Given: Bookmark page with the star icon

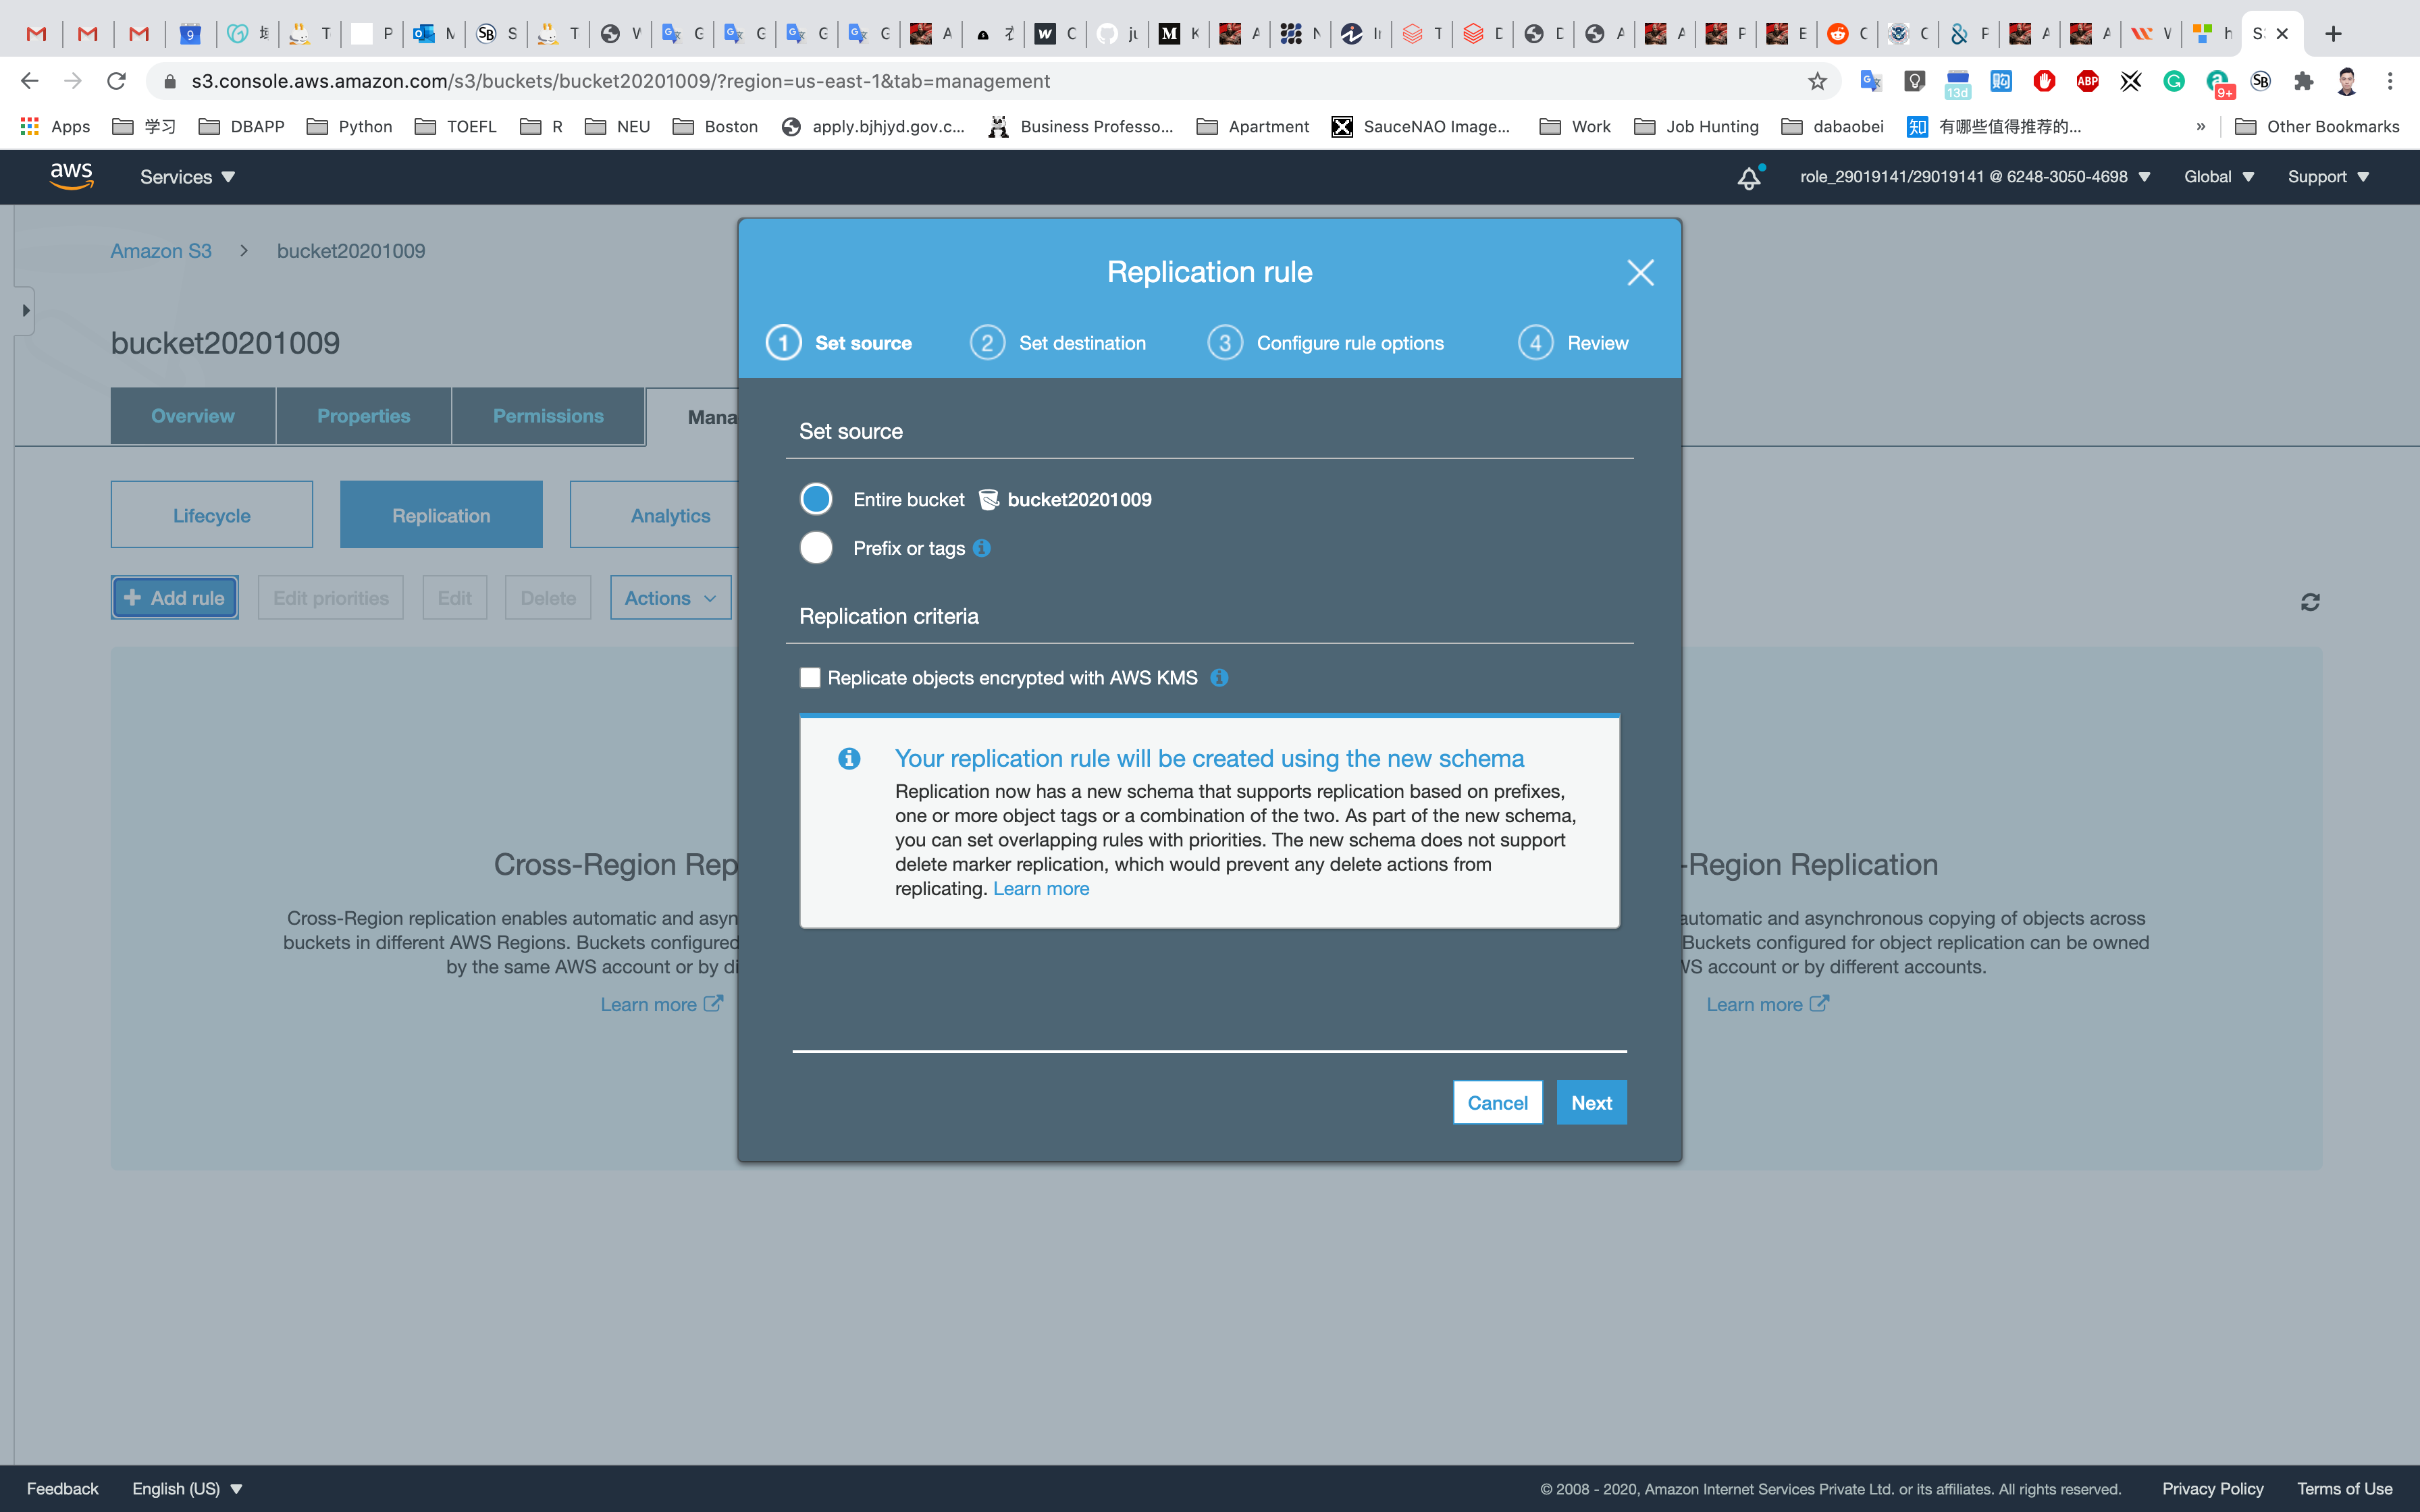Looking at the screenshot, I should [x=1817, y=81].
